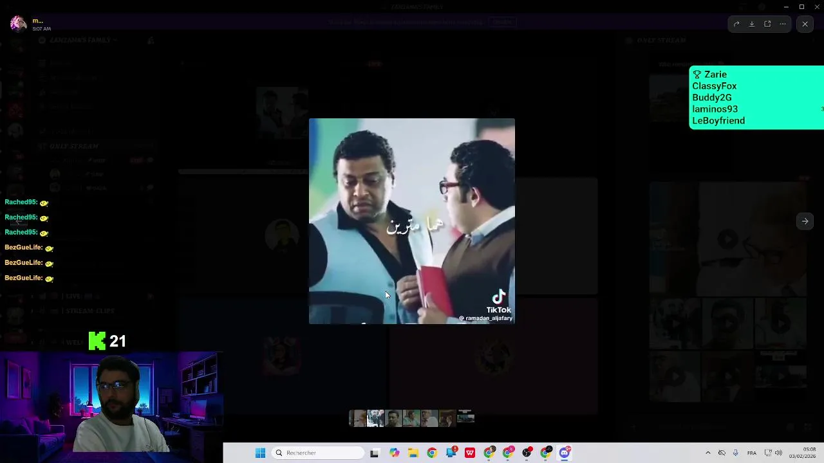
Task: Open the OBS Studio taskbar icon
Action: pyautogui.click(x=527, y=453)
